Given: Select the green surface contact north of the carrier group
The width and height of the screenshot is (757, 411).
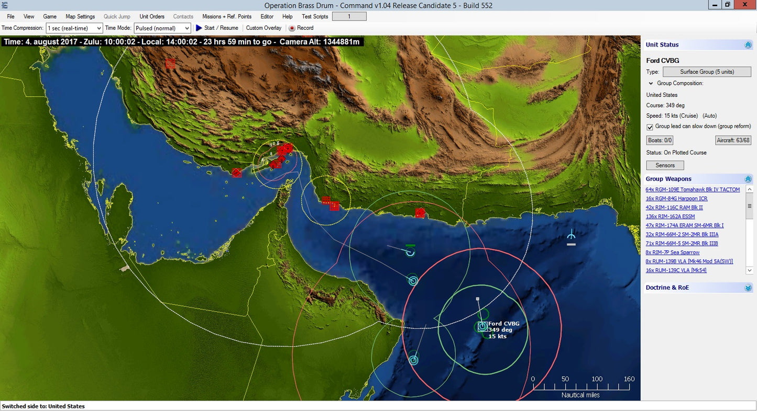Looking at the screenshot, I should [409, 252].
